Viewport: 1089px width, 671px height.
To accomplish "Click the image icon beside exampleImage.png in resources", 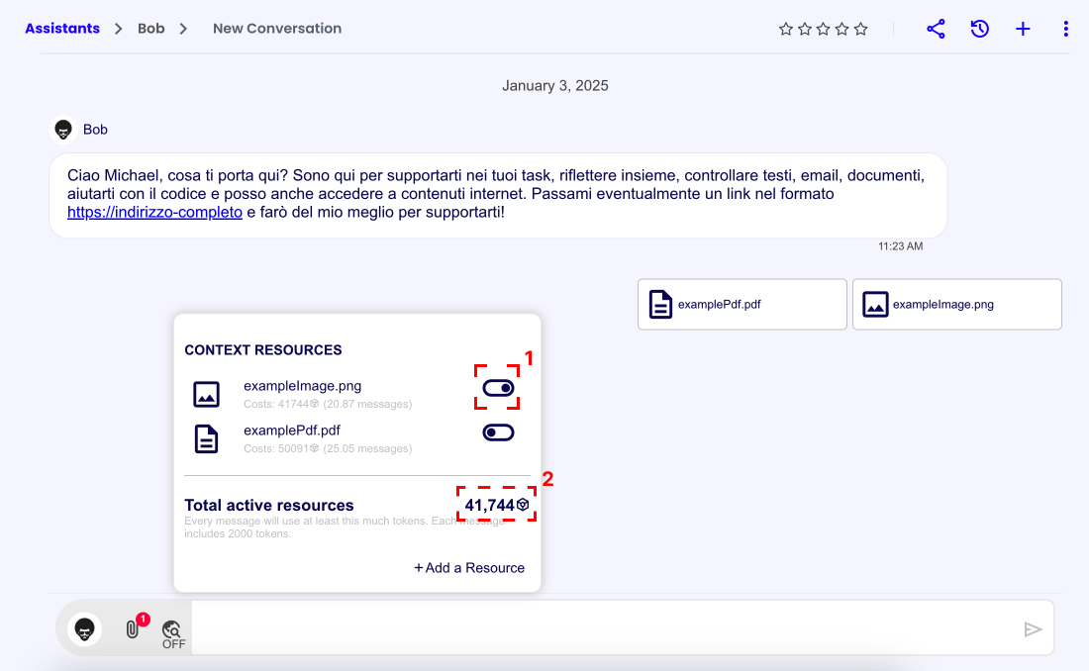I will [x=206, y=394].
